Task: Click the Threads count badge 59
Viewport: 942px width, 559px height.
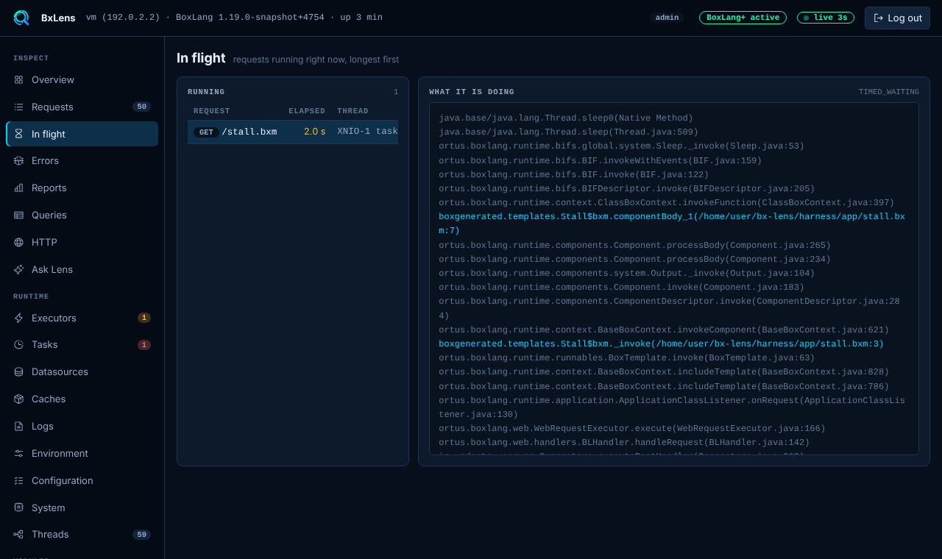Action: 141,534
